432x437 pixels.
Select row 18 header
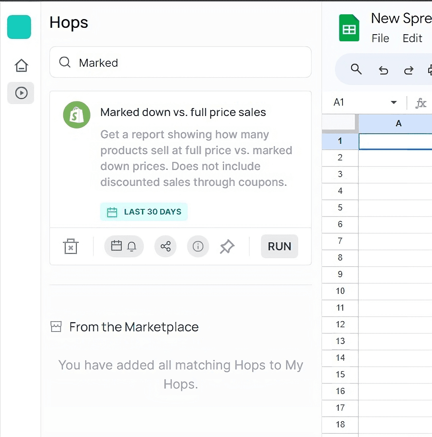click(x=340, y=425)
